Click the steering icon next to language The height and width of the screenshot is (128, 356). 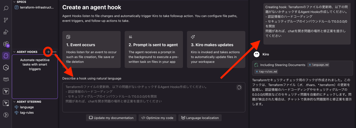coord(16,107)
